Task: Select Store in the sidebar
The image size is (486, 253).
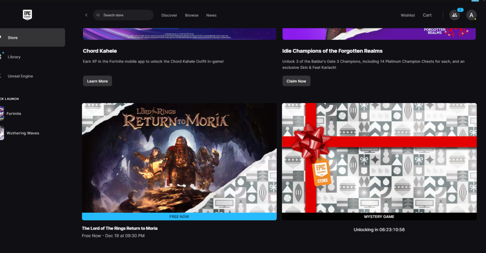Action: [32, 37]
